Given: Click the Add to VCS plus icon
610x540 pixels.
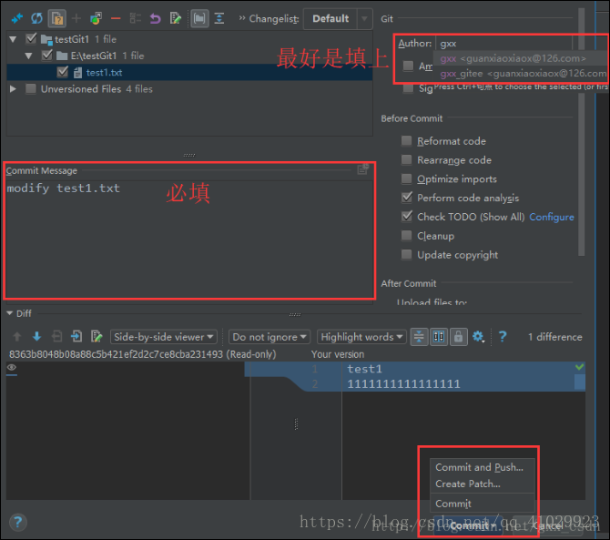Looking at the screenshot, I should click(x=76, y=18).
